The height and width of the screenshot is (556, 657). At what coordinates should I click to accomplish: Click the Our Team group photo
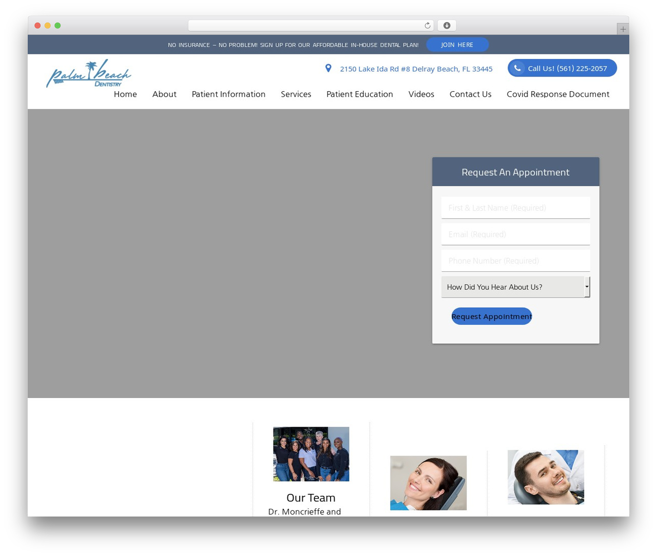(x=311, y=454)
